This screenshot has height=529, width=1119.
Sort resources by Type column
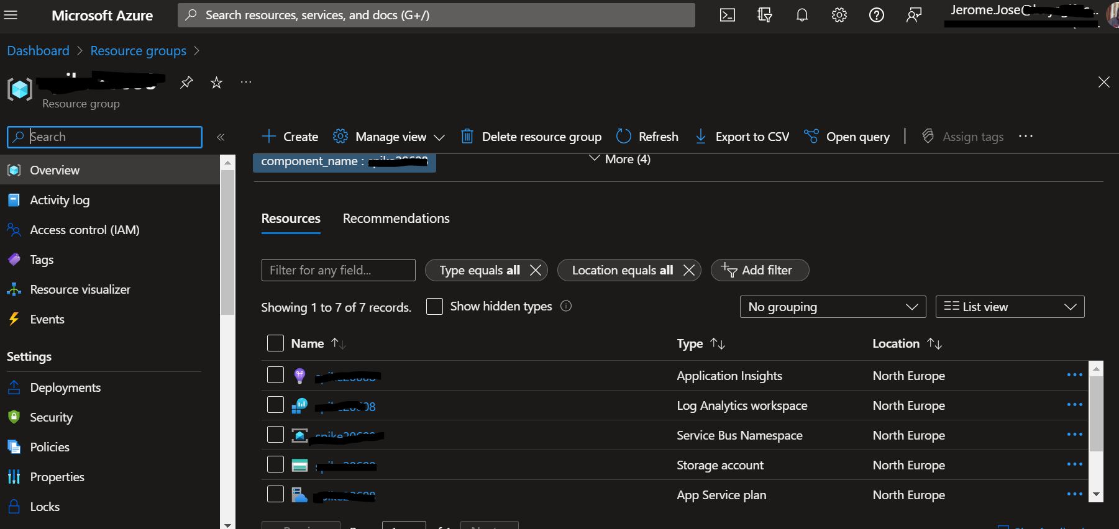click(701, 343)
